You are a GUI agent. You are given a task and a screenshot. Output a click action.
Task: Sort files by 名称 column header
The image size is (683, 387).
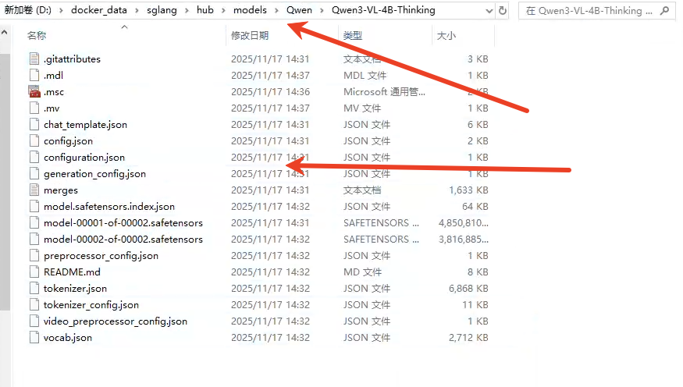pos(37,36)
